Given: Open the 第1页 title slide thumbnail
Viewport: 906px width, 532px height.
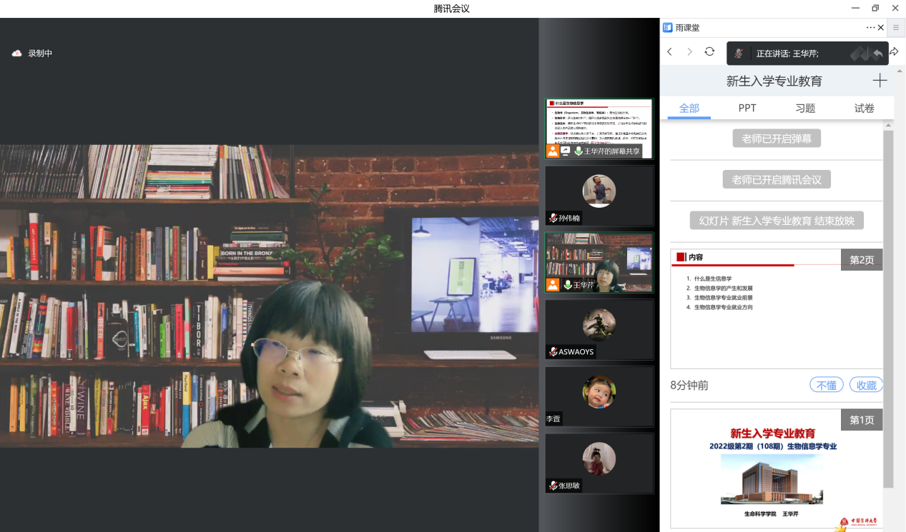Looking at the screenshot, I should pos(776,468).
